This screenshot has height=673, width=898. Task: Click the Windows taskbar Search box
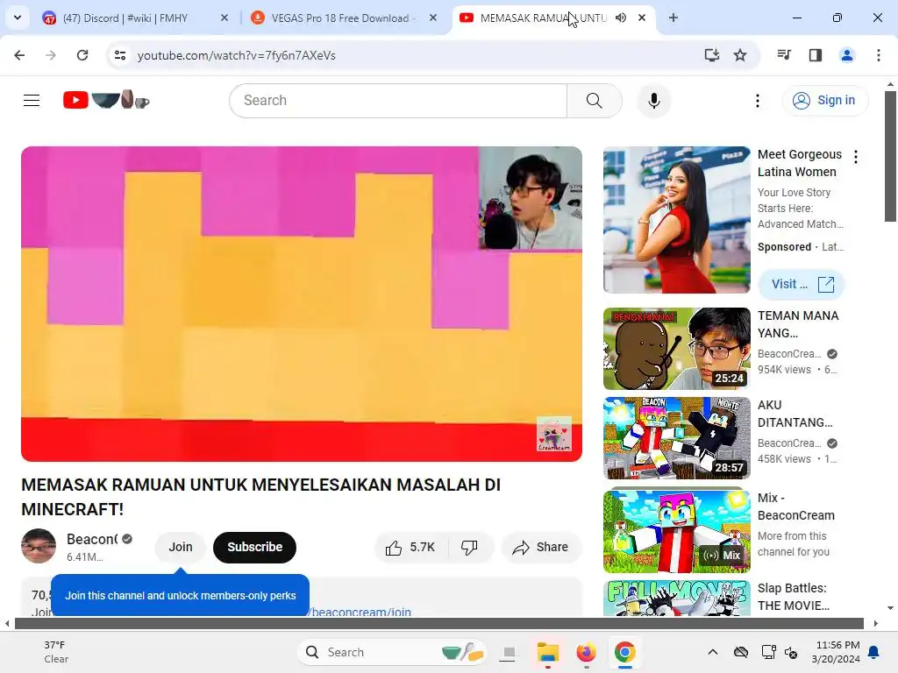coord(393,652)
